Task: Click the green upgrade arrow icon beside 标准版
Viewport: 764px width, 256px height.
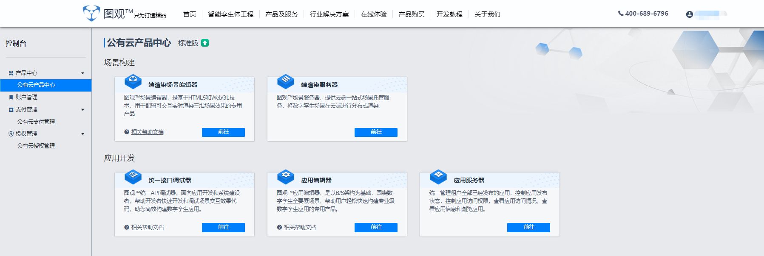Action: pos(205,43)
